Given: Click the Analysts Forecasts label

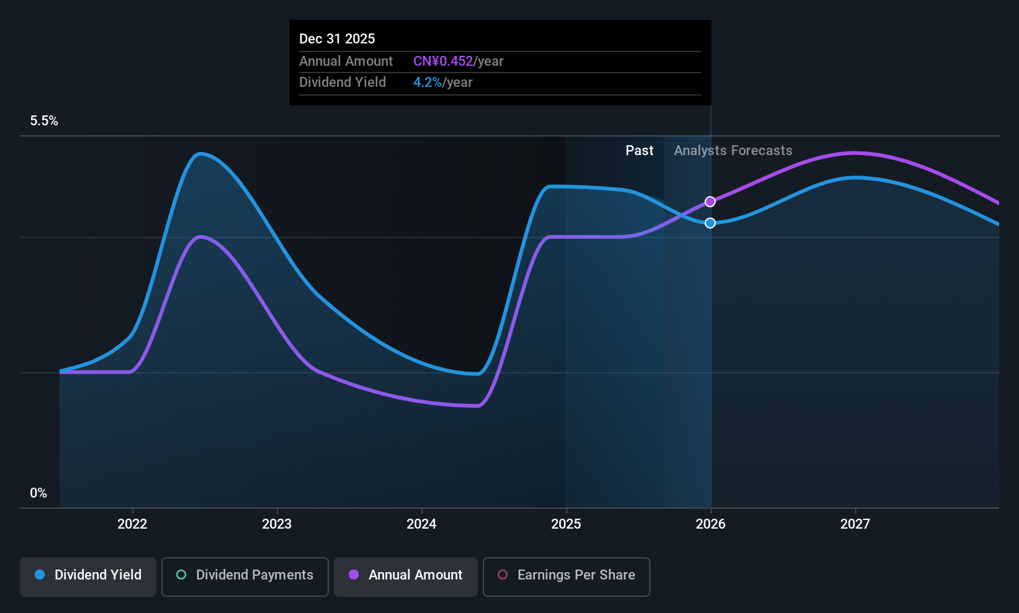Looking at the screenshot, I should click(733, 151).
